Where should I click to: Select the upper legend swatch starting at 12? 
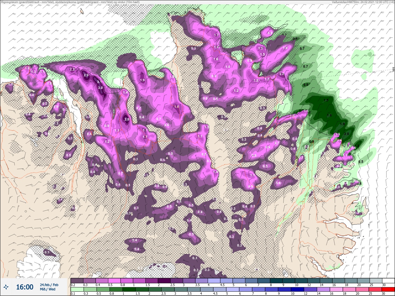(x=314, y=280)
